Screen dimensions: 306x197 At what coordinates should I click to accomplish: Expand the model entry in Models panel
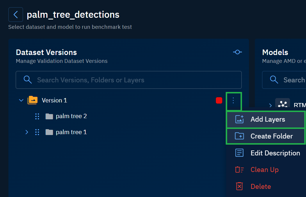tap(270, 105)
